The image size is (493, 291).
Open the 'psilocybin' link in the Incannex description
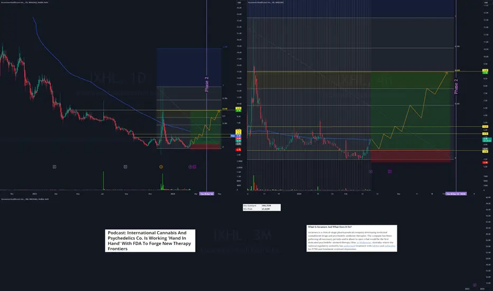(x=390, y=245)
